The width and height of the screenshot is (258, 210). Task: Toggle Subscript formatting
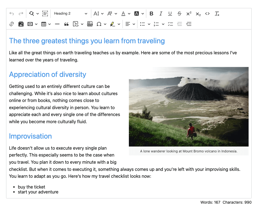coord(198,14)
